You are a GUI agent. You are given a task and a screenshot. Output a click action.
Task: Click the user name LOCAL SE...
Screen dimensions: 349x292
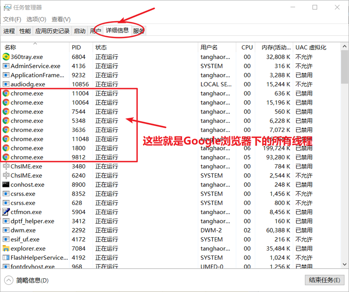click(216, 84)
